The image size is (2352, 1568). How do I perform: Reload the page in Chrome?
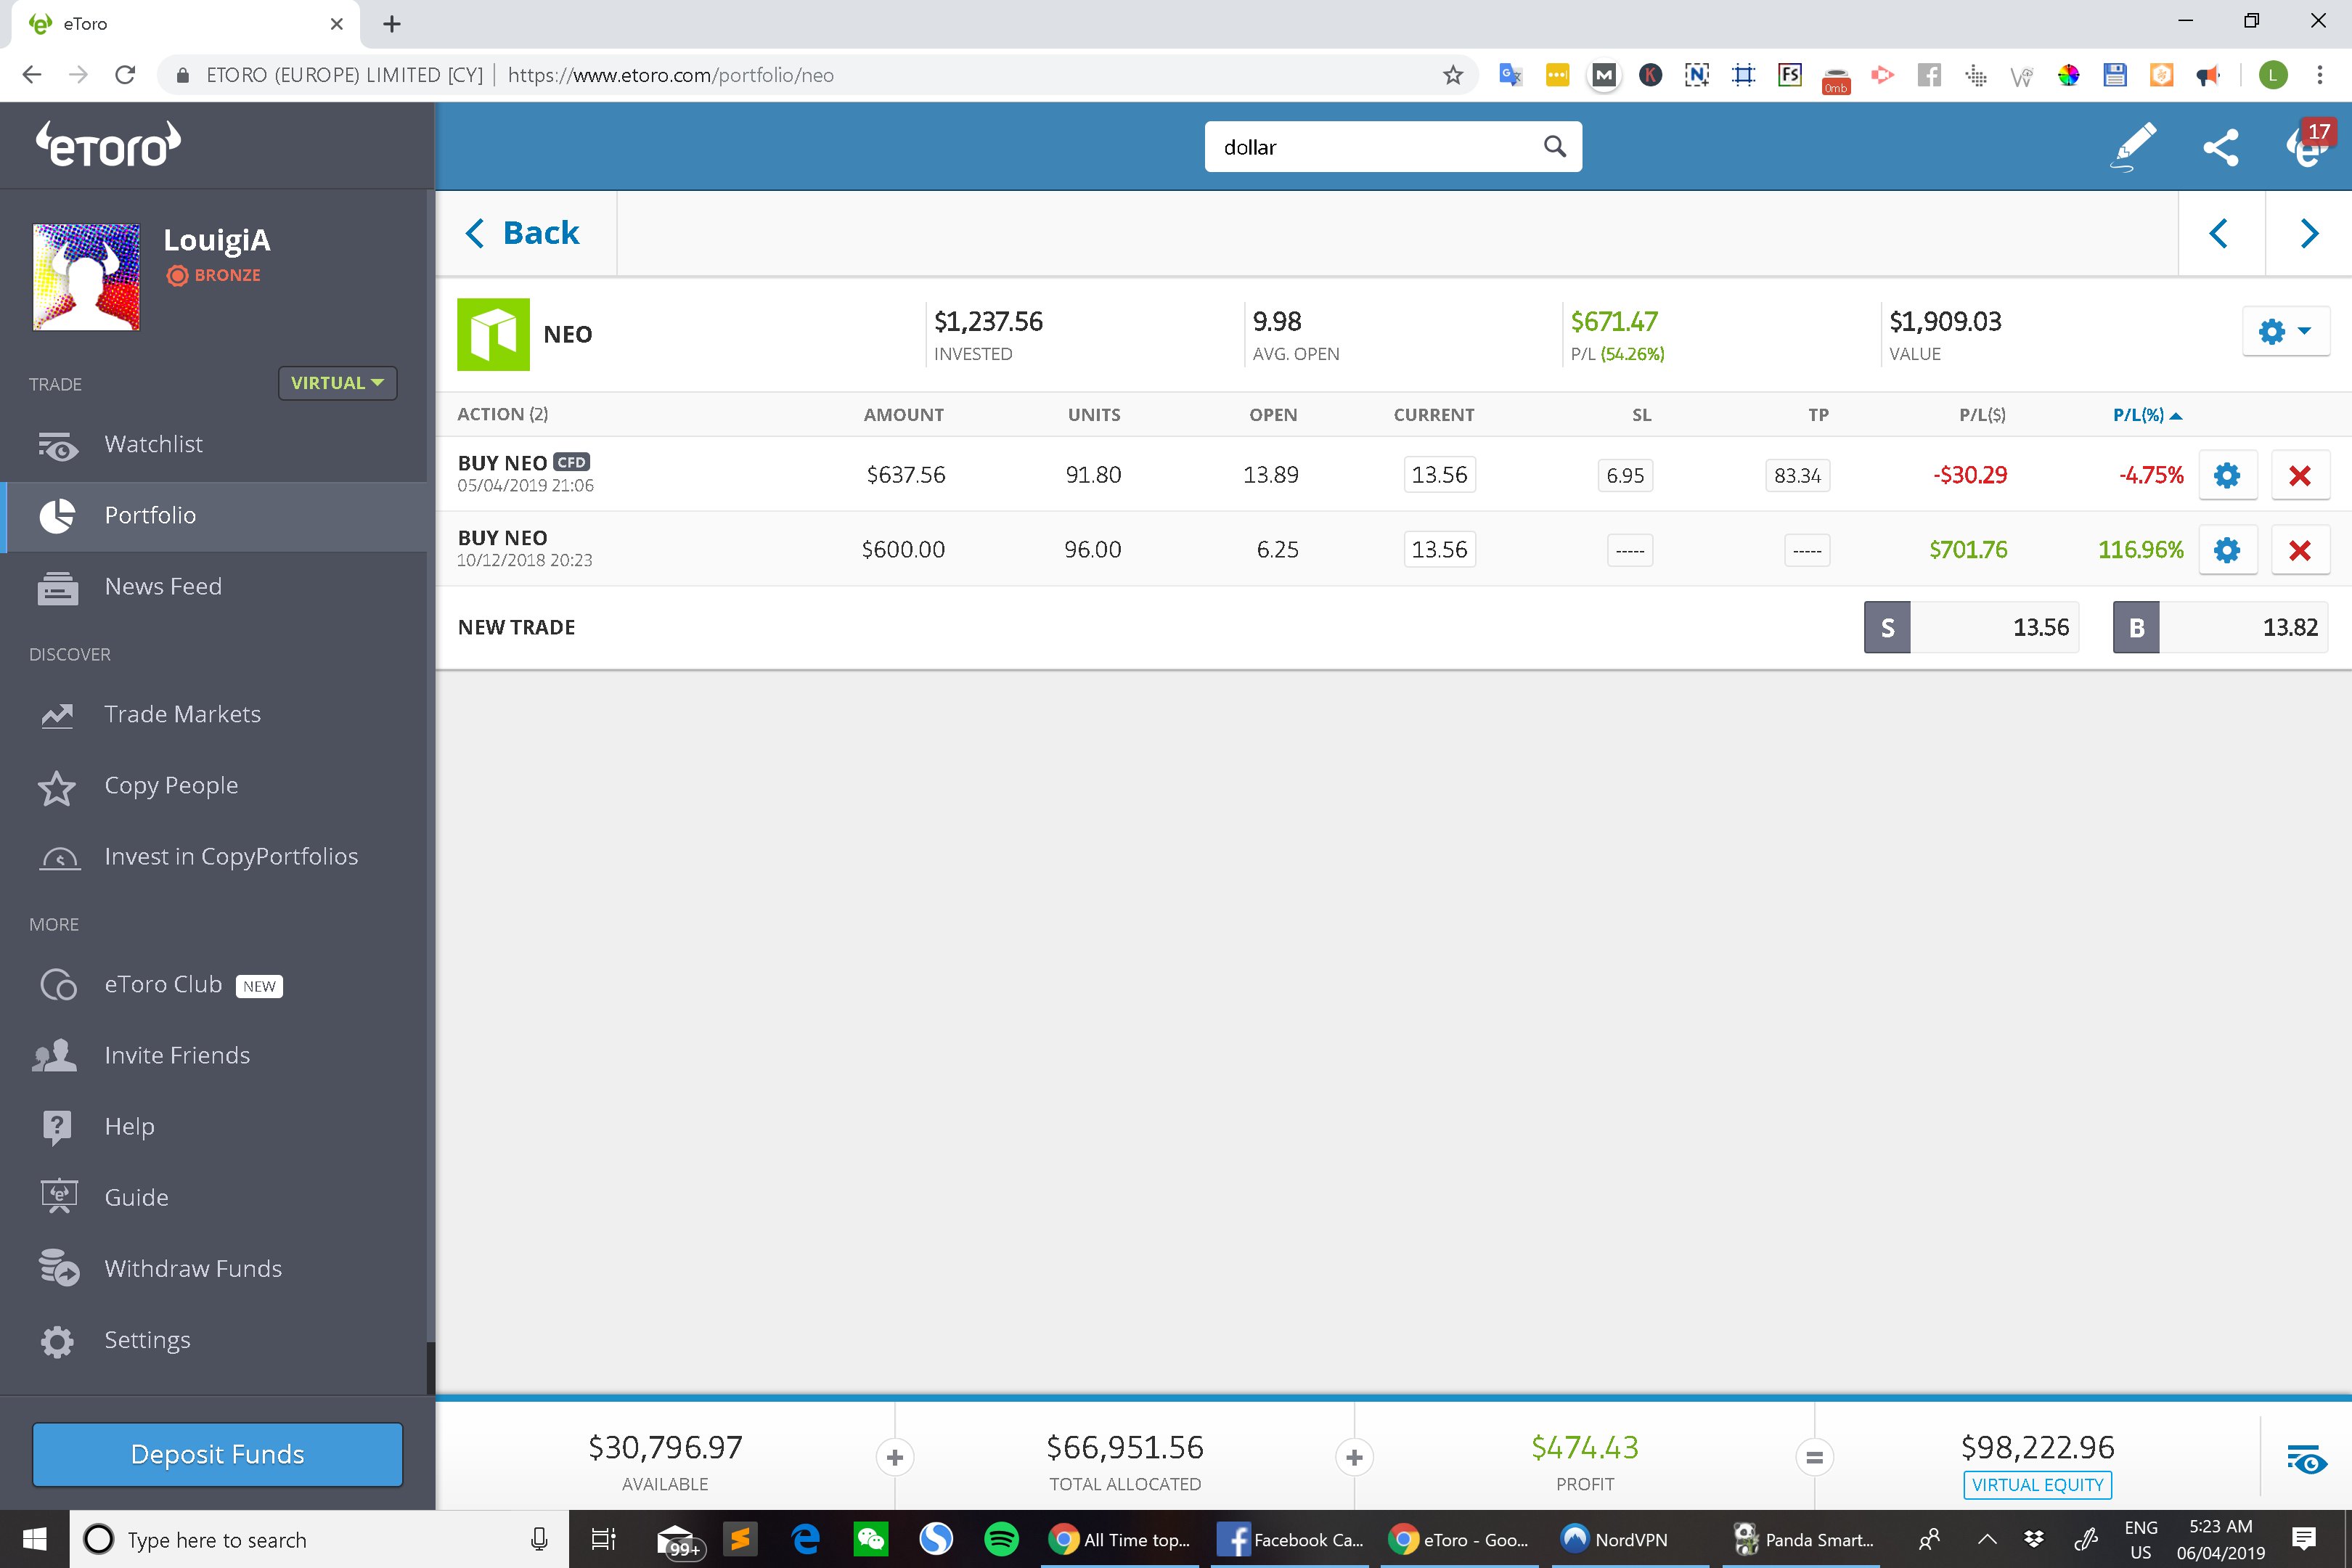click(x=125, y=75)
